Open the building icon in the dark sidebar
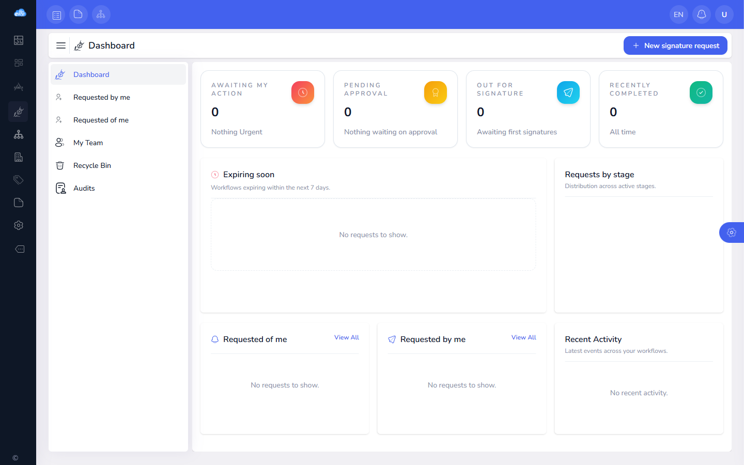Screen dimensions: 744x465 (19, 157)
